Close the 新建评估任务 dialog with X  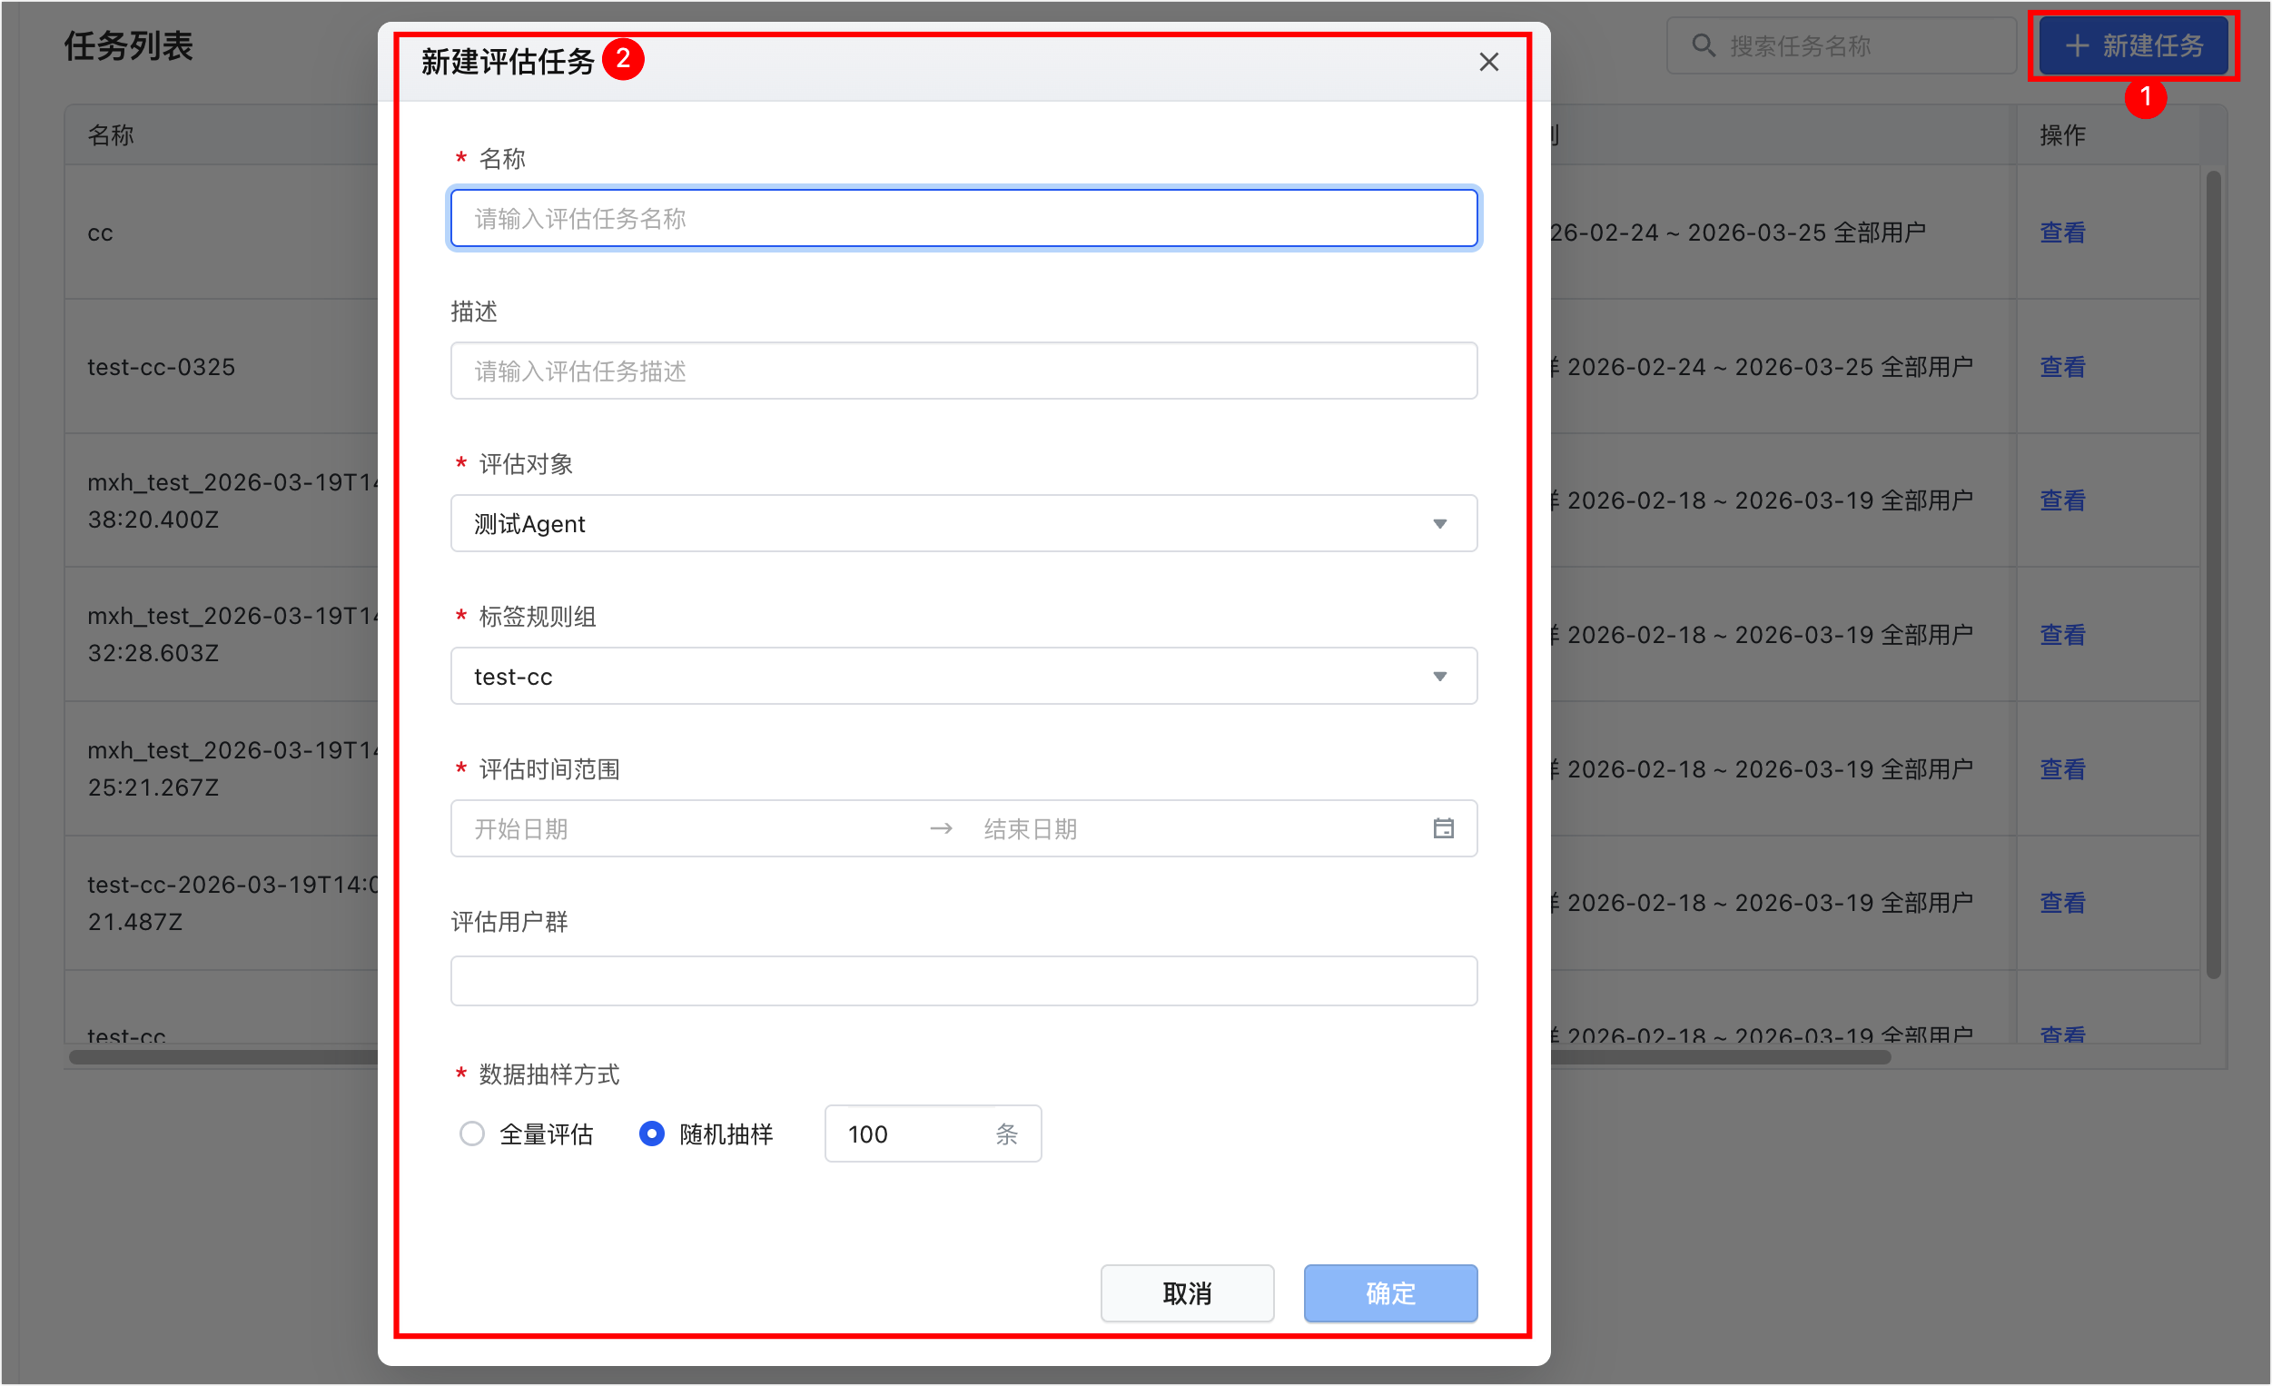coord(1488,62)
